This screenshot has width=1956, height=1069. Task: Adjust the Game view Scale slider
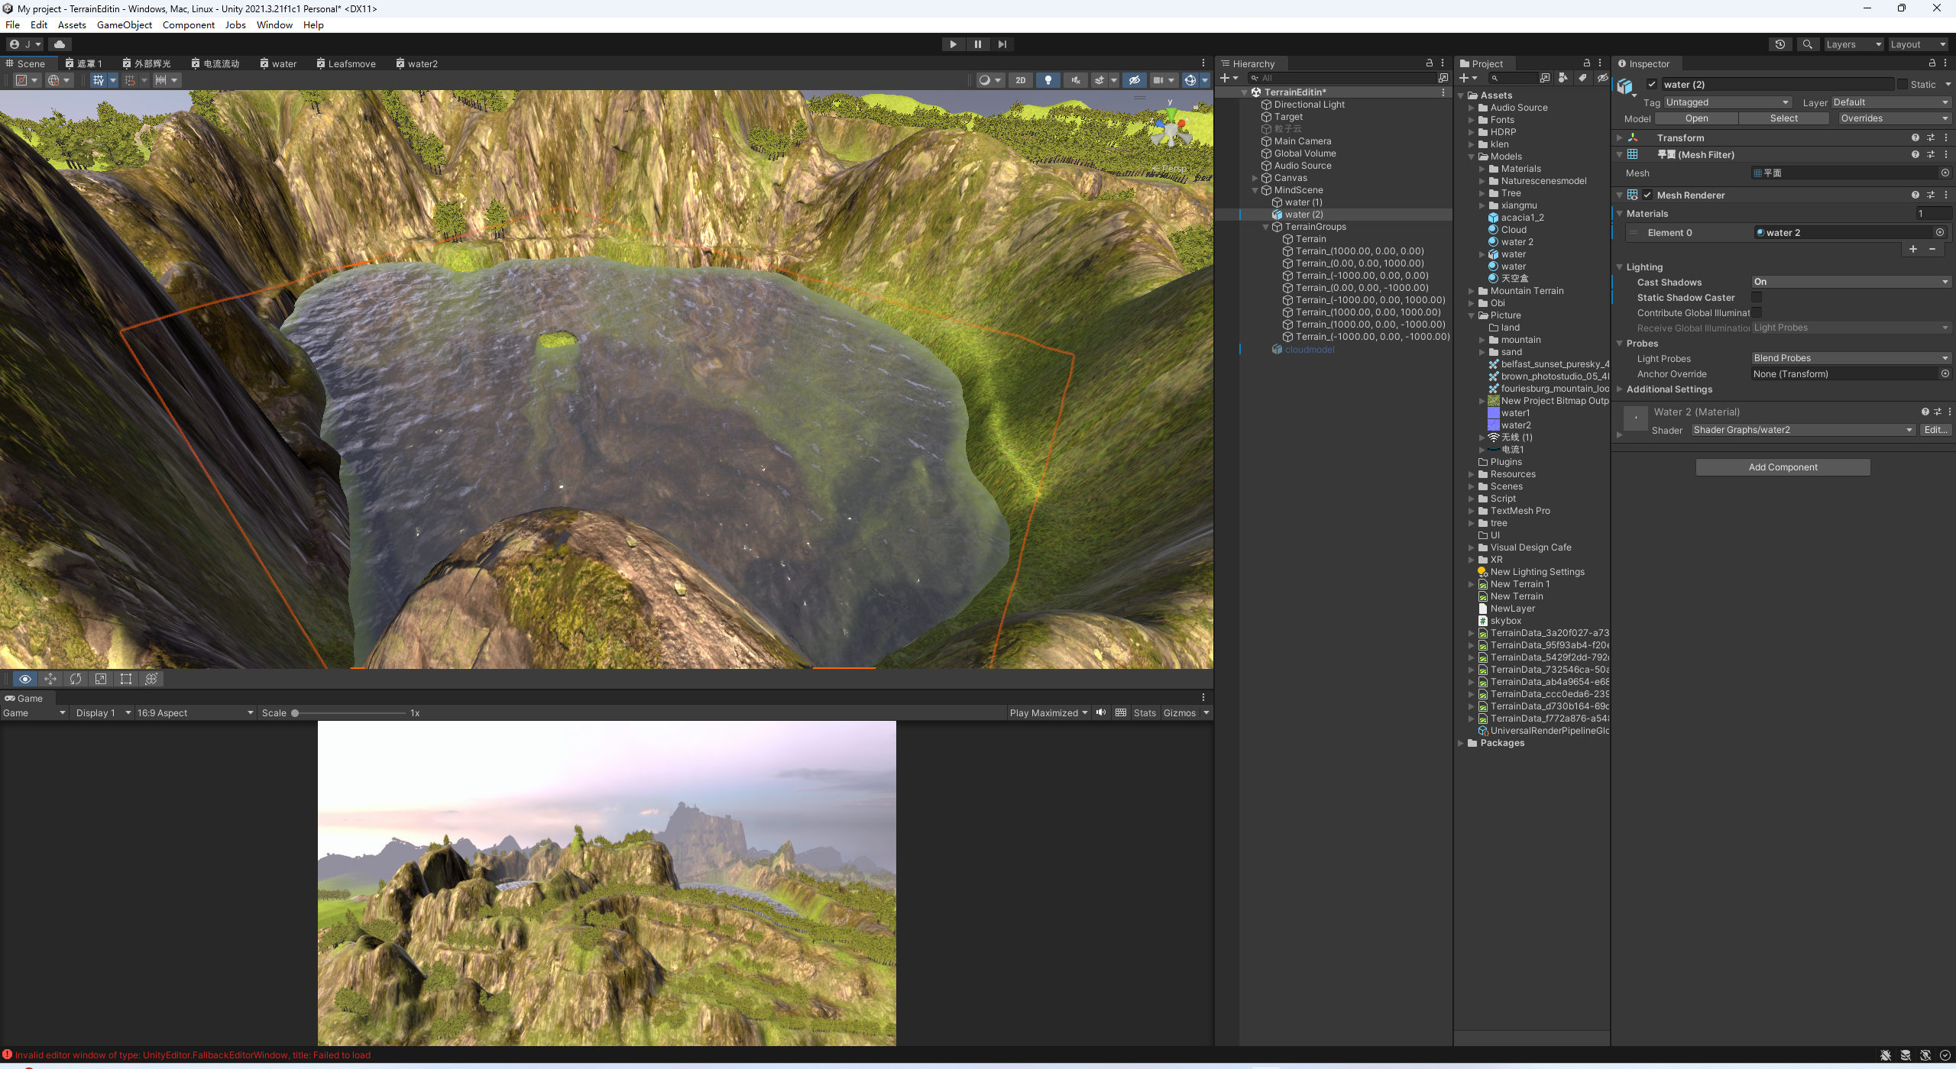tap(295, 713)
